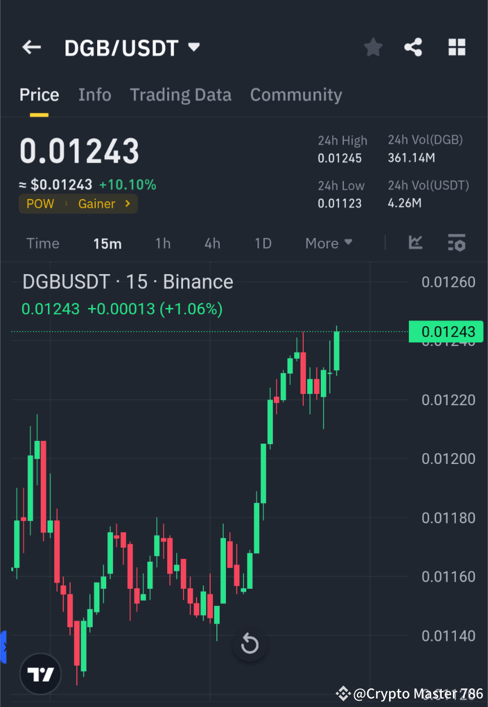This screenshot has height=707, width=488.
Task: Open chart indicator settings icon
Action: click(x=457, y=243)
